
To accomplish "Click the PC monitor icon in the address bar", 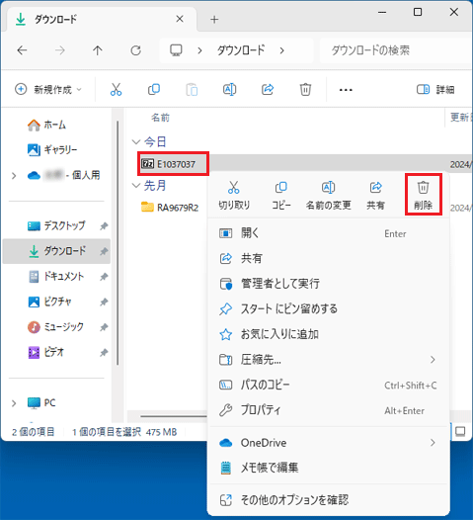I will click(x=176, y=50).
